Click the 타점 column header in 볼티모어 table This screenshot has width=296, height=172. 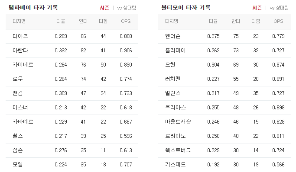tap(256, 21)
